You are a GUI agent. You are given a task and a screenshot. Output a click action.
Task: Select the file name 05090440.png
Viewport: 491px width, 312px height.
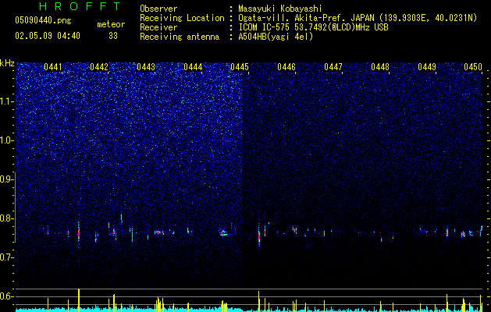coord(43,21)
